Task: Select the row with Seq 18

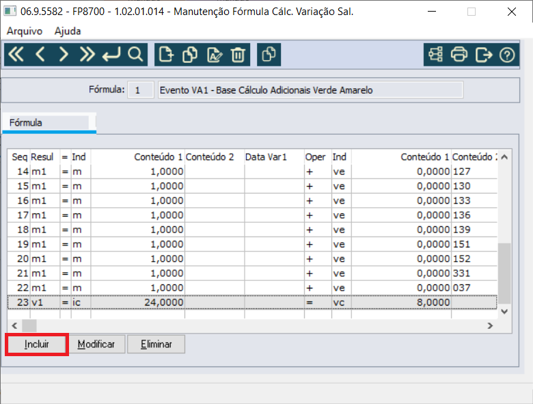Action: [x=252, y=230]
